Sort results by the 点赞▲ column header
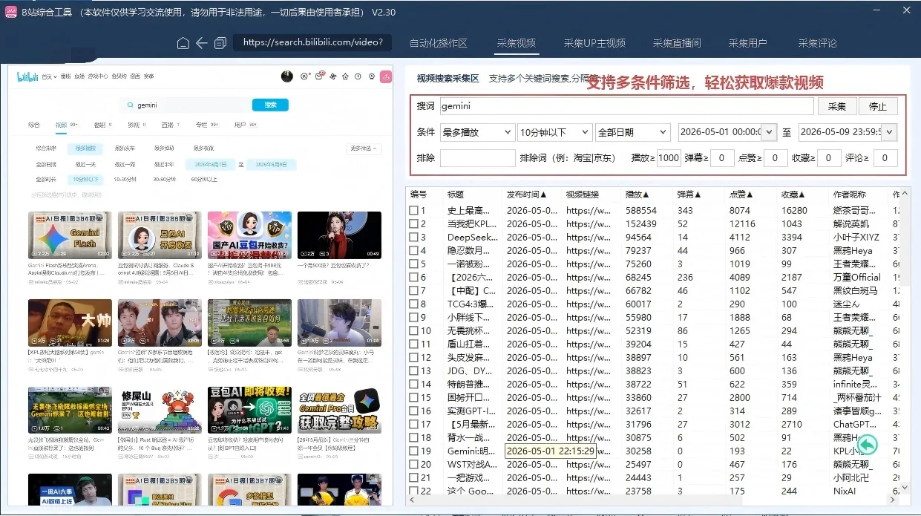This screenshot has width=921, height=516. click(742, 195)
